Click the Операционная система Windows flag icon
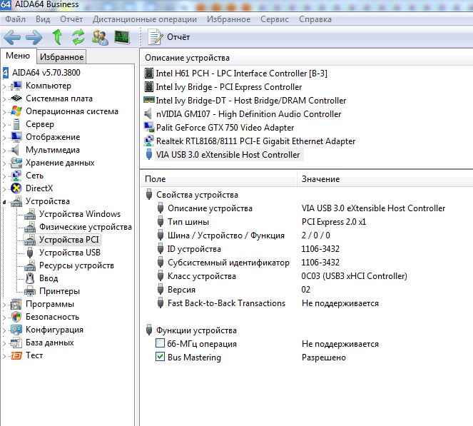Viewport: 473px width, 426px height. click(x=16, y=111)
